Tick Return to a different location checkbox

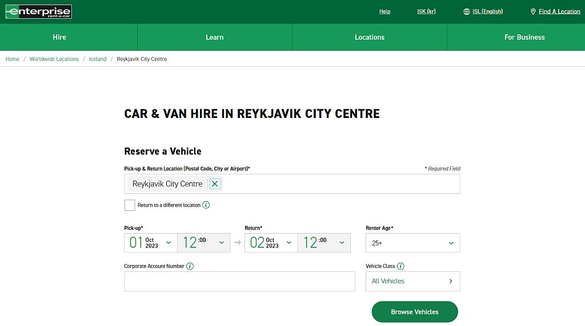130,205
